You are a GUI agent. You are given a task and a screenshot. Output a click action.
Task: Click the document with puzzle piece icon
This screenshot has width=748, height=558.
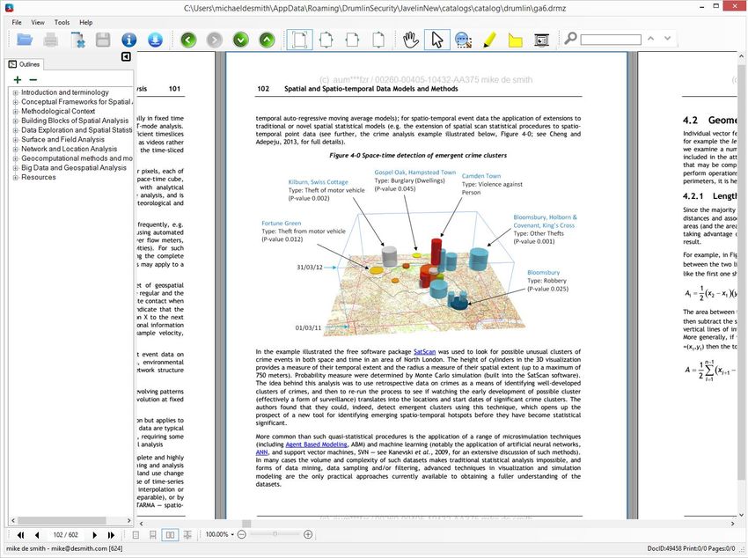pyautogui.click(x=77, y=40)
